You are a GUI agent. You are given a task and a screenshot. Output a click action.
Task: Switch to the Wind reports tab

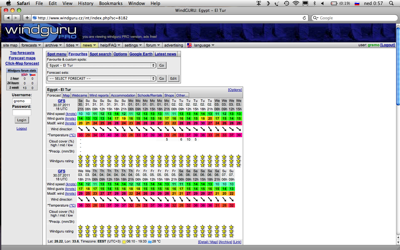pos(99,95)
